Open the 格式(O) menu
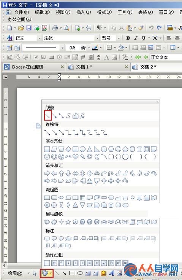The image size is (182, 280). (x=104, y=12)
